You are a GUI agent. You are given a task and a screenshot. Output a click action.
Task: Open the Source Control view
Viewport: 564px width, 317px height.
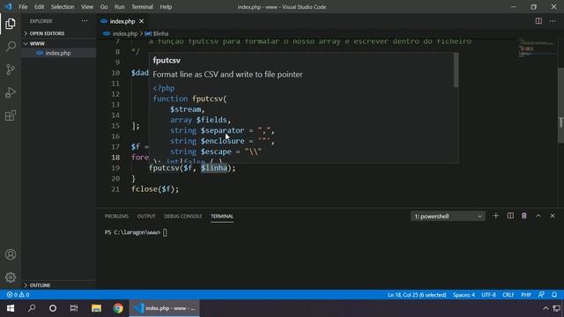(11, 70)
